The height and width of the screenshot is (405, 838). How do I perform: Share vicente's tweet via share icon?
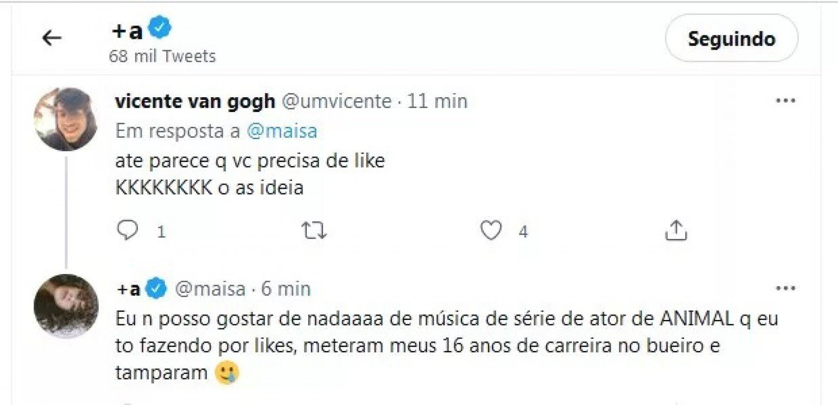pos(676,231)
